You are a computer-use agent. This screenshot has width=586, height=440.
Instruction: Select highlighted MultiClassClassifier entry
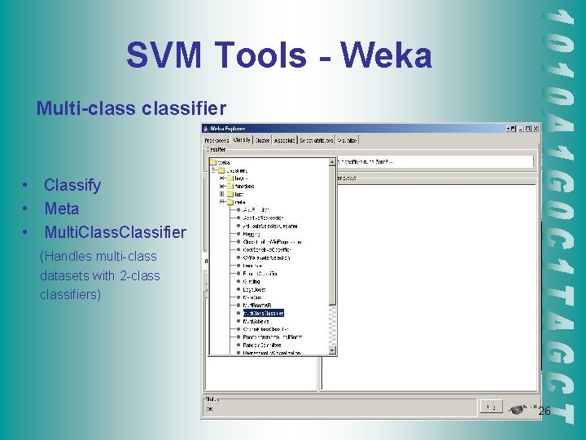[264, 313]
